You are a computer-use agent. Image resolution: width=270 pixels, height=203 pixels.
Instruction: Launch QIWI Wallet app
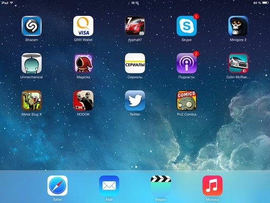(x=83, y=26)
